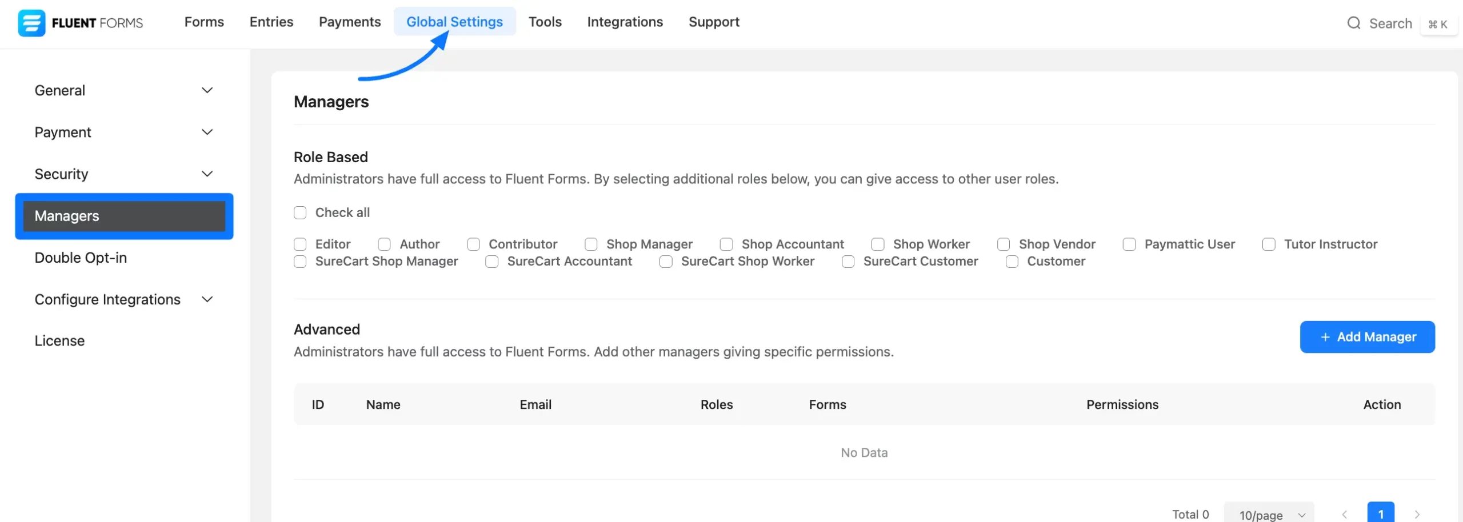
Task: Expand Configure Integrations chevron
Action: pos(207,299)
